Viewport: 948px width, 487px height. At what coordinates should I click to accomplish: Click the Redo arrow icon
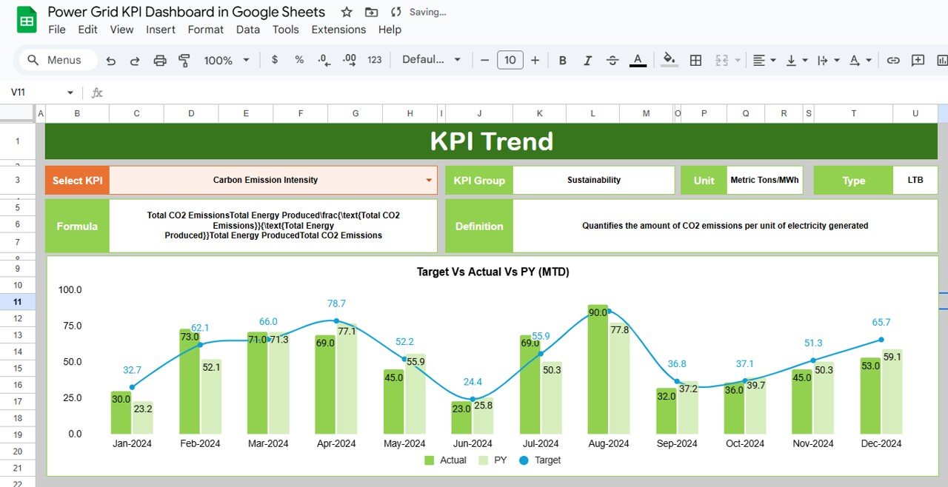click(135, 61)
